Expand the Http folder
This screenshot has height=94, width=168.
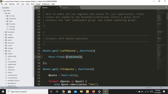5,21
